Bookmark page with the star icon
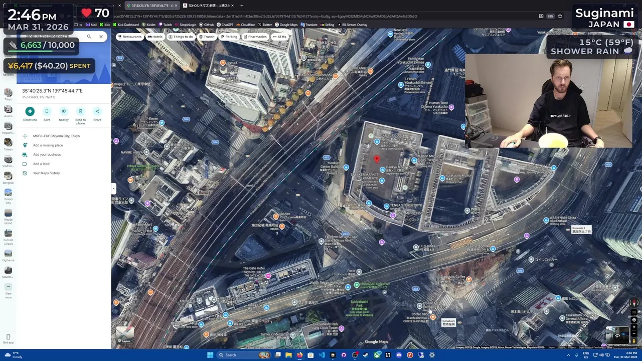 pos(560,16)
